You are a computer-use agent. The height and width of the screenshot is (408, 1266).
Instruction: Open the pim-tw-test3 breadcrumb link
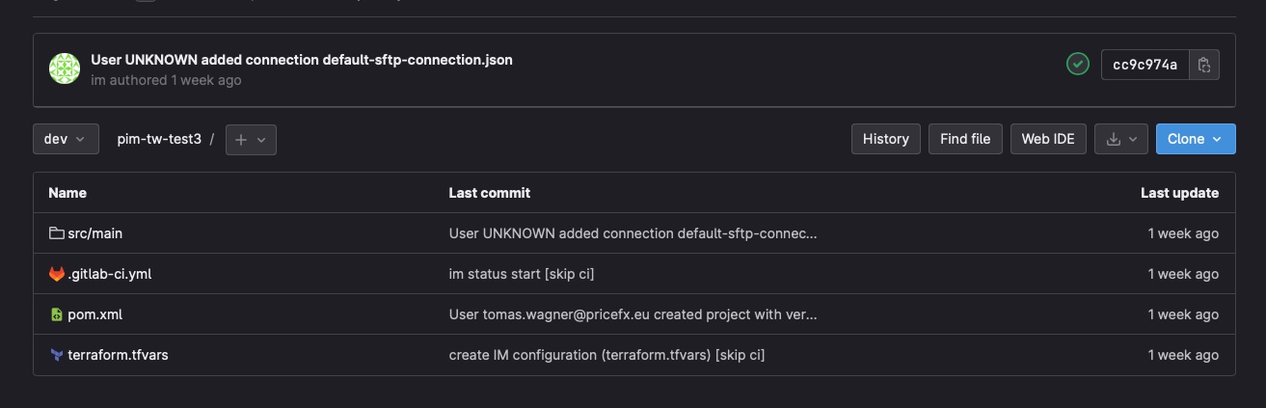(159, 139)
